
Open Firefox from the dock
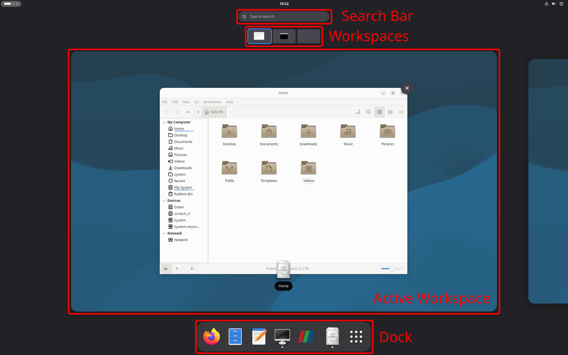pos(211,336)
